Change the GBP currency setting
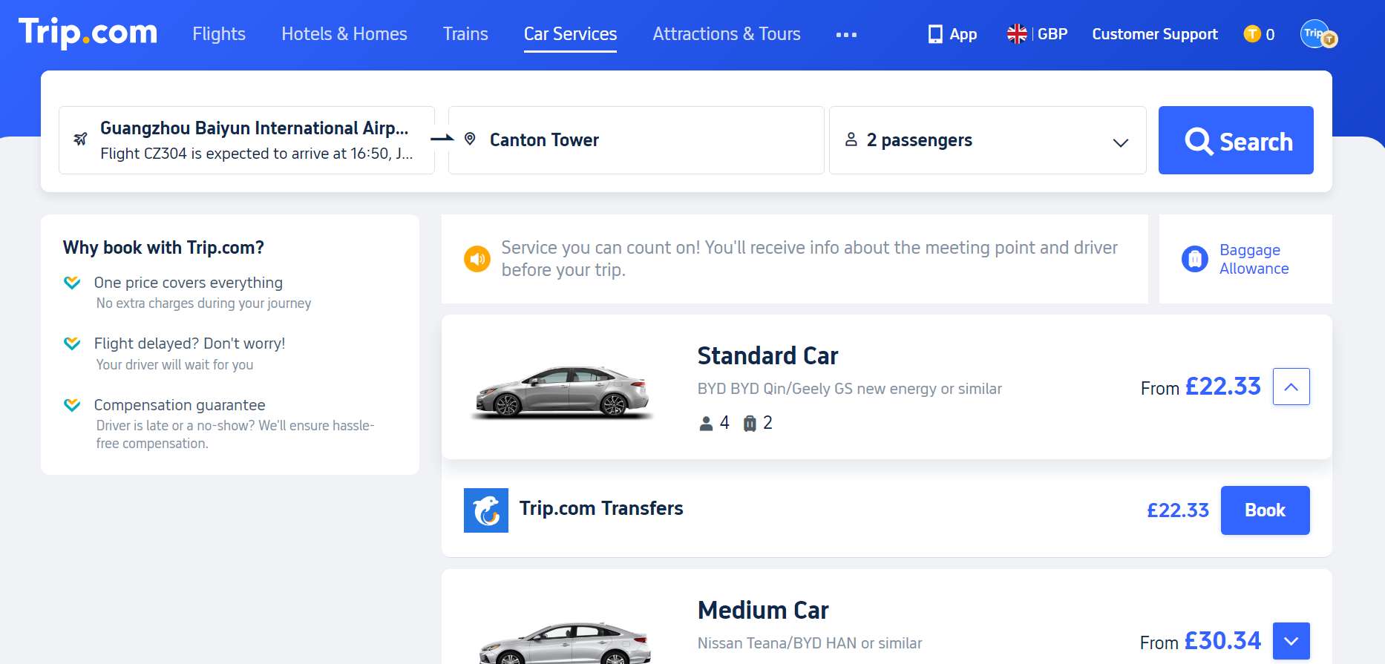Screen dimensions: 1385x664 point(1052,34)
